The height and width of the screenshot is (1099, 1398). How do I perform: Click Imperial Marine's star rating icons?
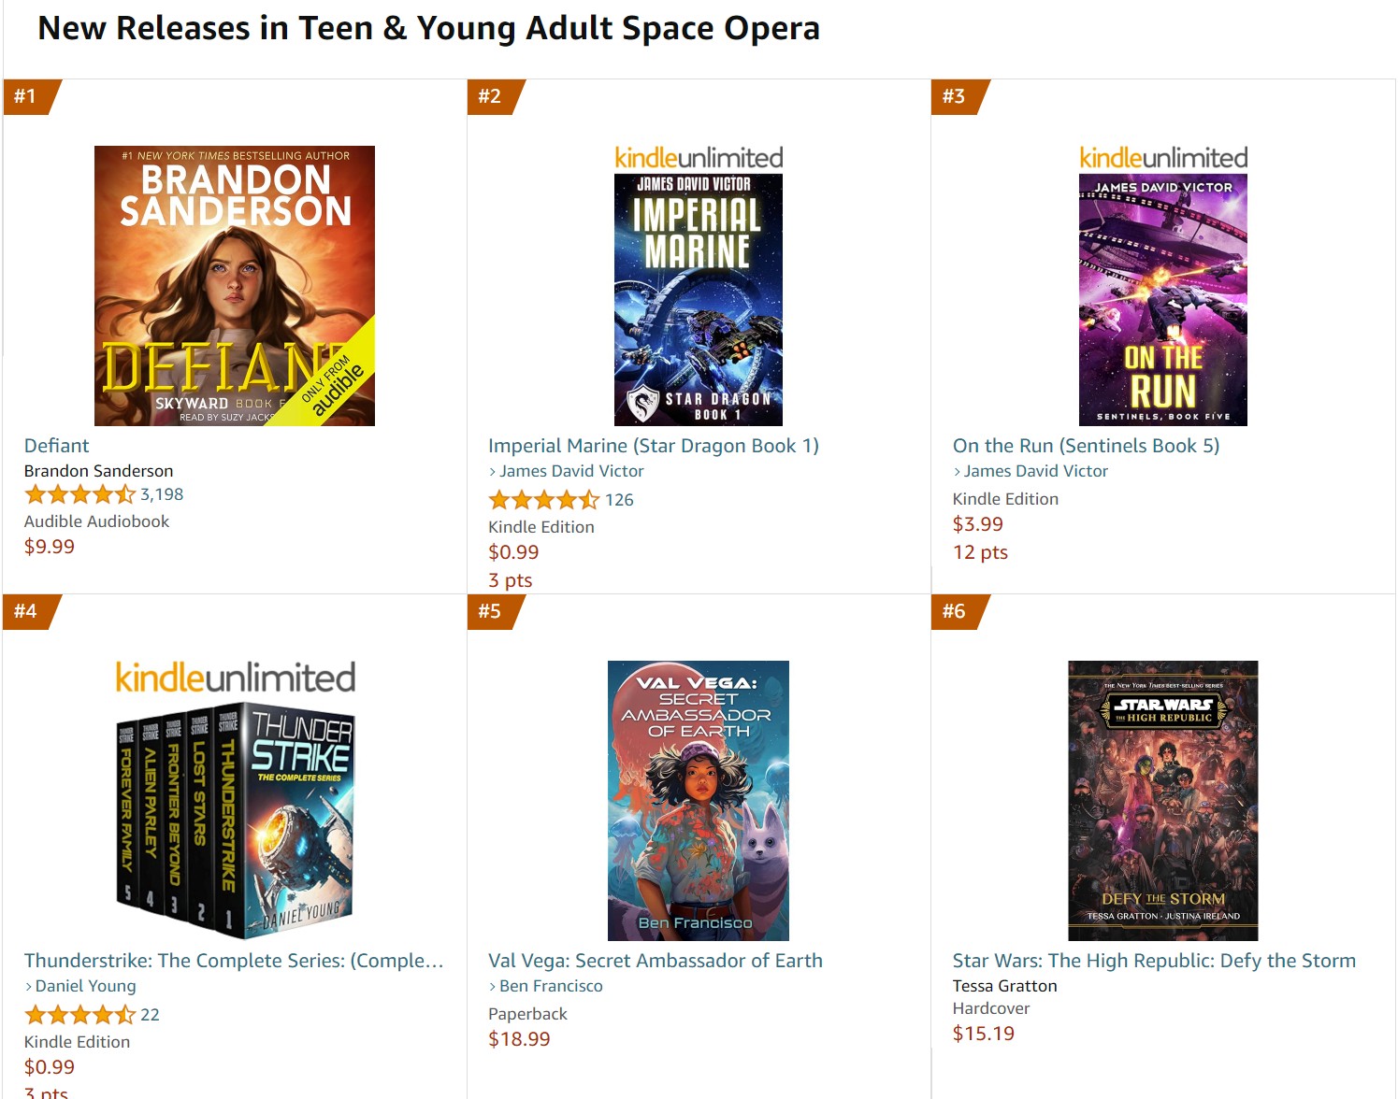click(543, 500)
